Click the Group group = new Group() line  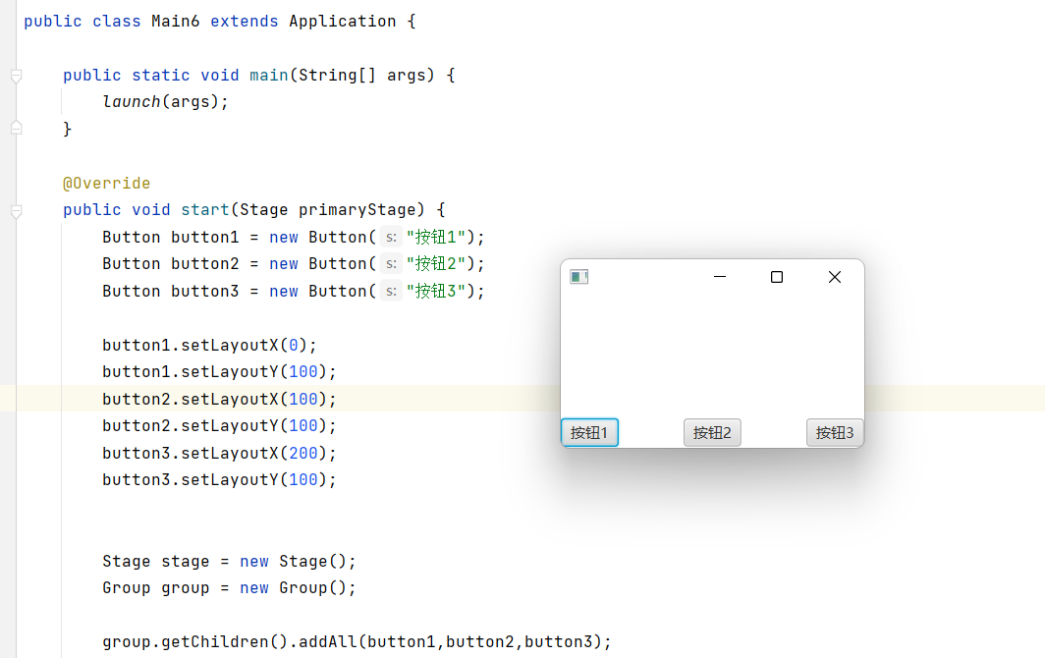click(229, 588)
